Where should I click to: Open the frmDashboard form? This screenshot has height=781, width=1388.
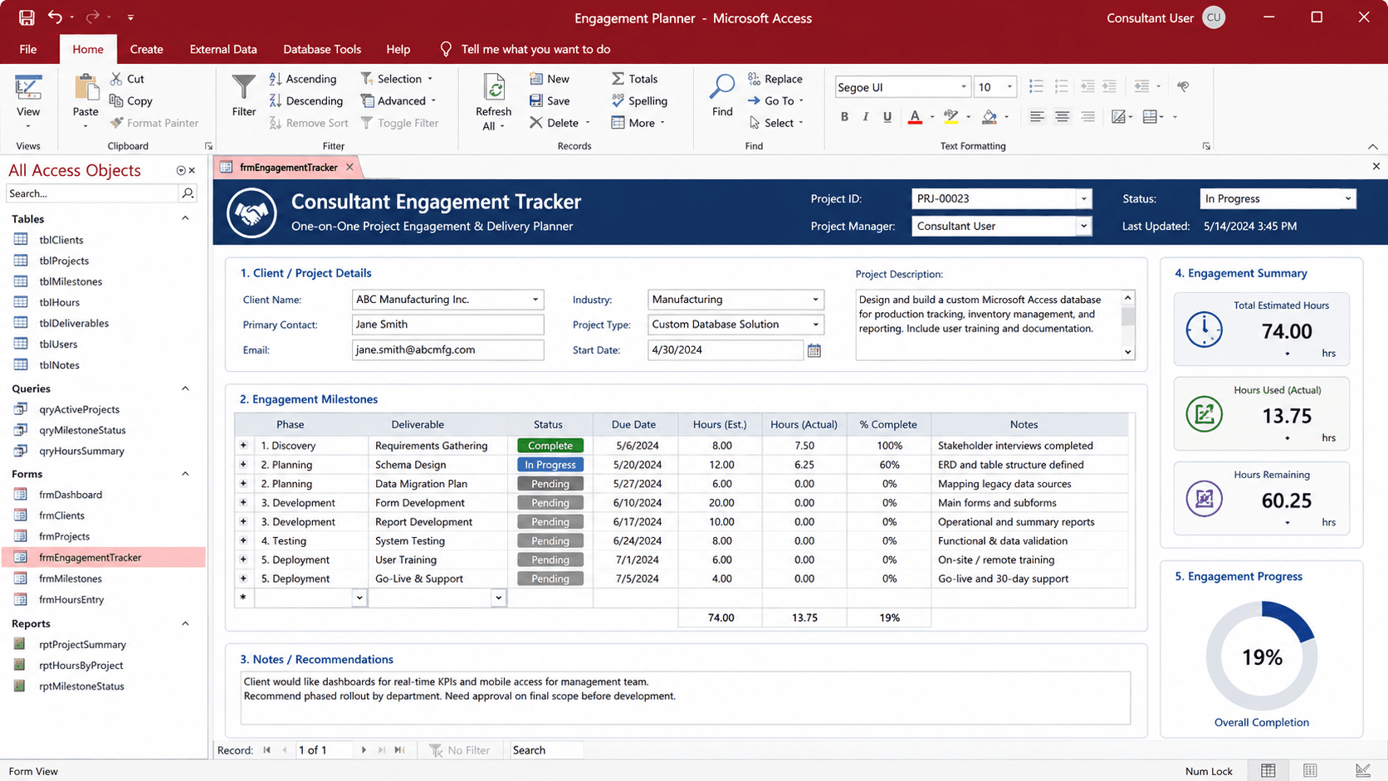coord(71,495)
